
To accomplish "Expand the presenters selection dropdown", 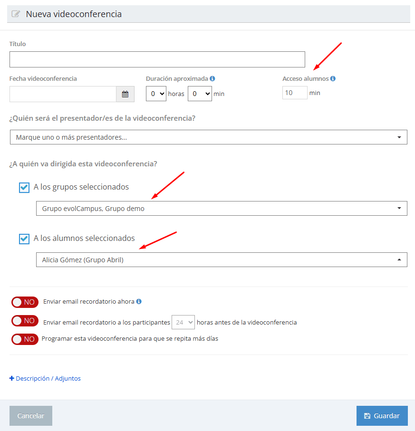I will point(208,137).
